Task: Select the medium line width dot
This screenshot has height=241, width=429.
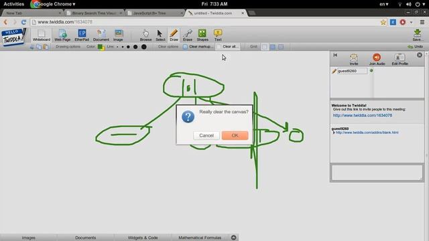Action: pos(128,47)
